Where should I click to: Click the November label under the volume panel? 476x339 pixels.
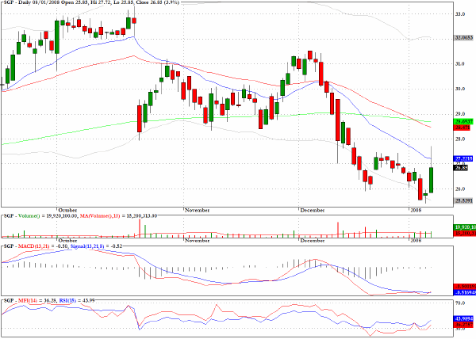(x=197, y=240)
